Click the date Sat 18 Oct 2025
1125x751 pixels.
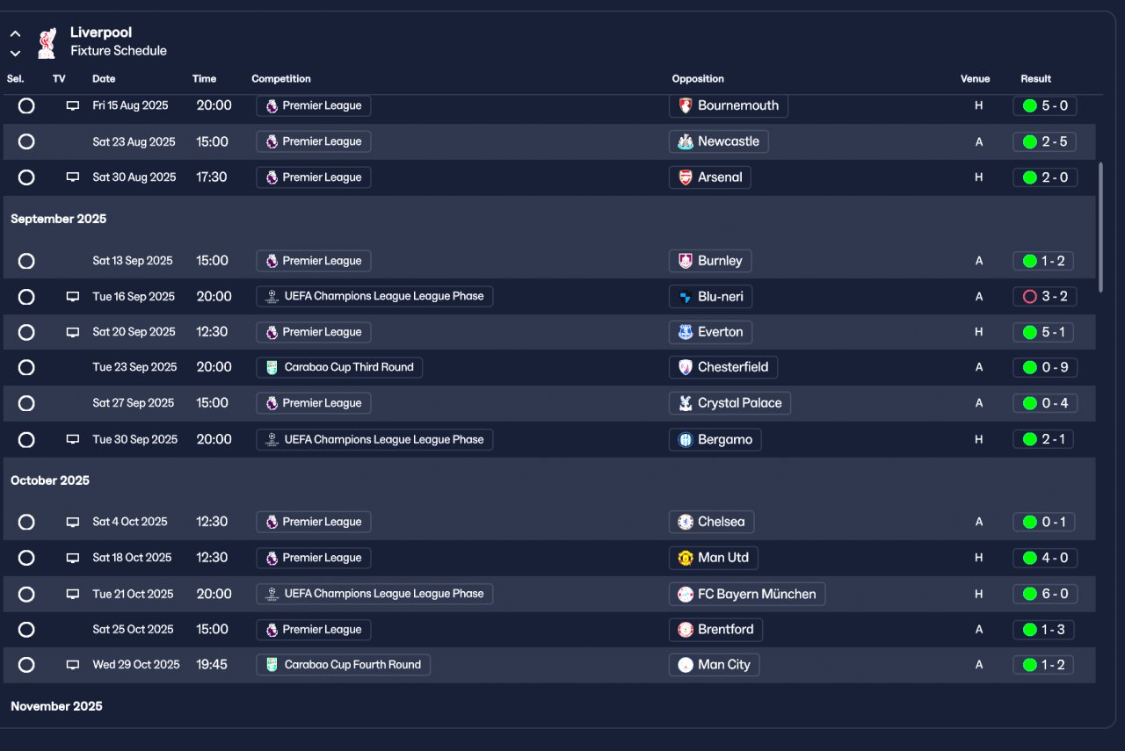tap(132, 558)
